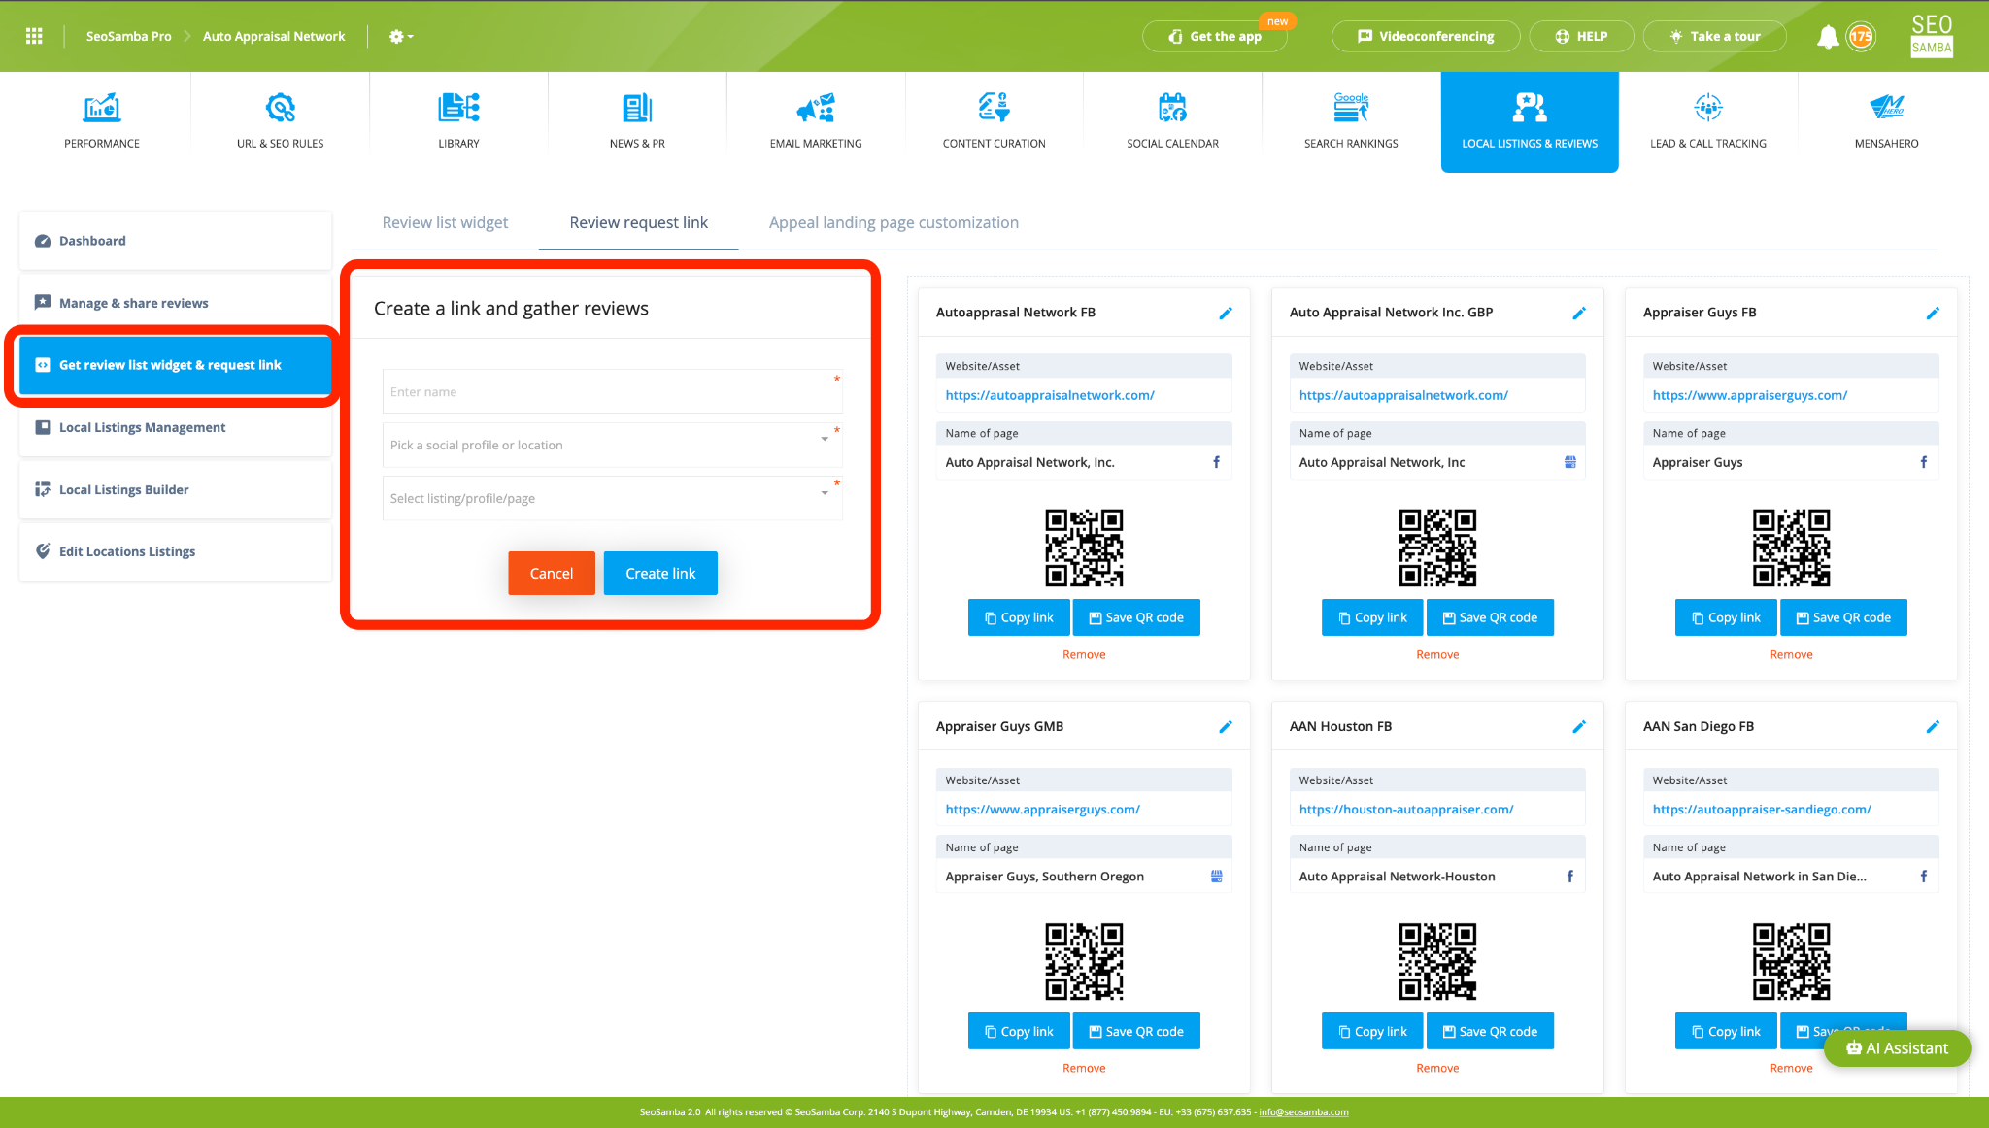Screen dimensions: 1989x1128
Task: Open Local Listings Builder
Action: [x=175, y=489]
